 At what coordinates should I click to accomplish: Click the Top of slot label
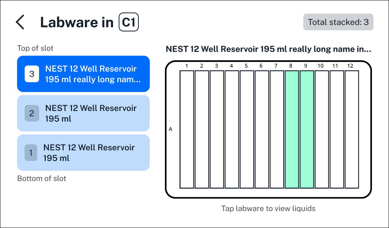pyautogui.click(x=35, y=48)
